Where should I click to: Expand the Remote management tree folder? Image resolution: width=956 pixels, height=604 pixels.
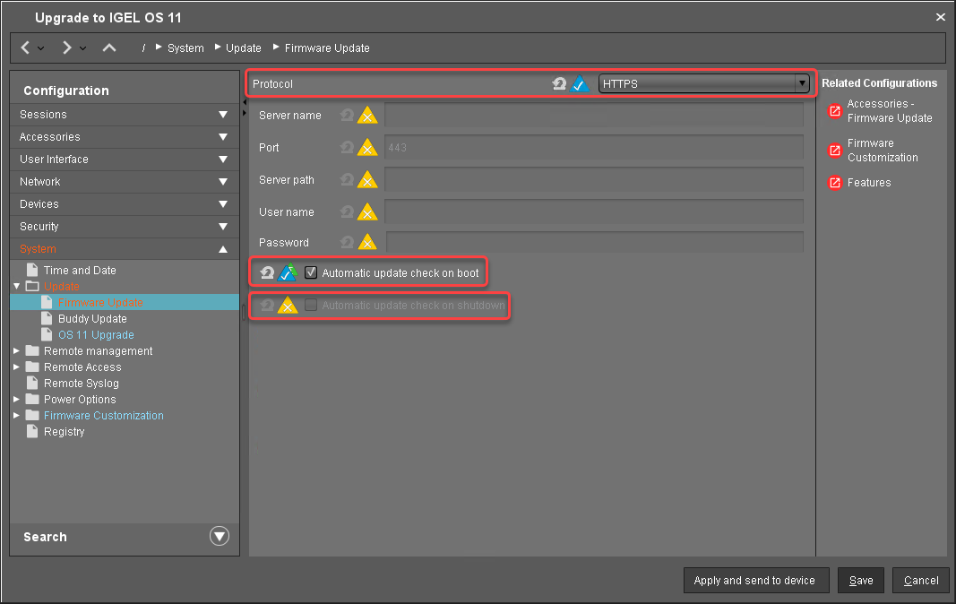(x=17, y=351)
